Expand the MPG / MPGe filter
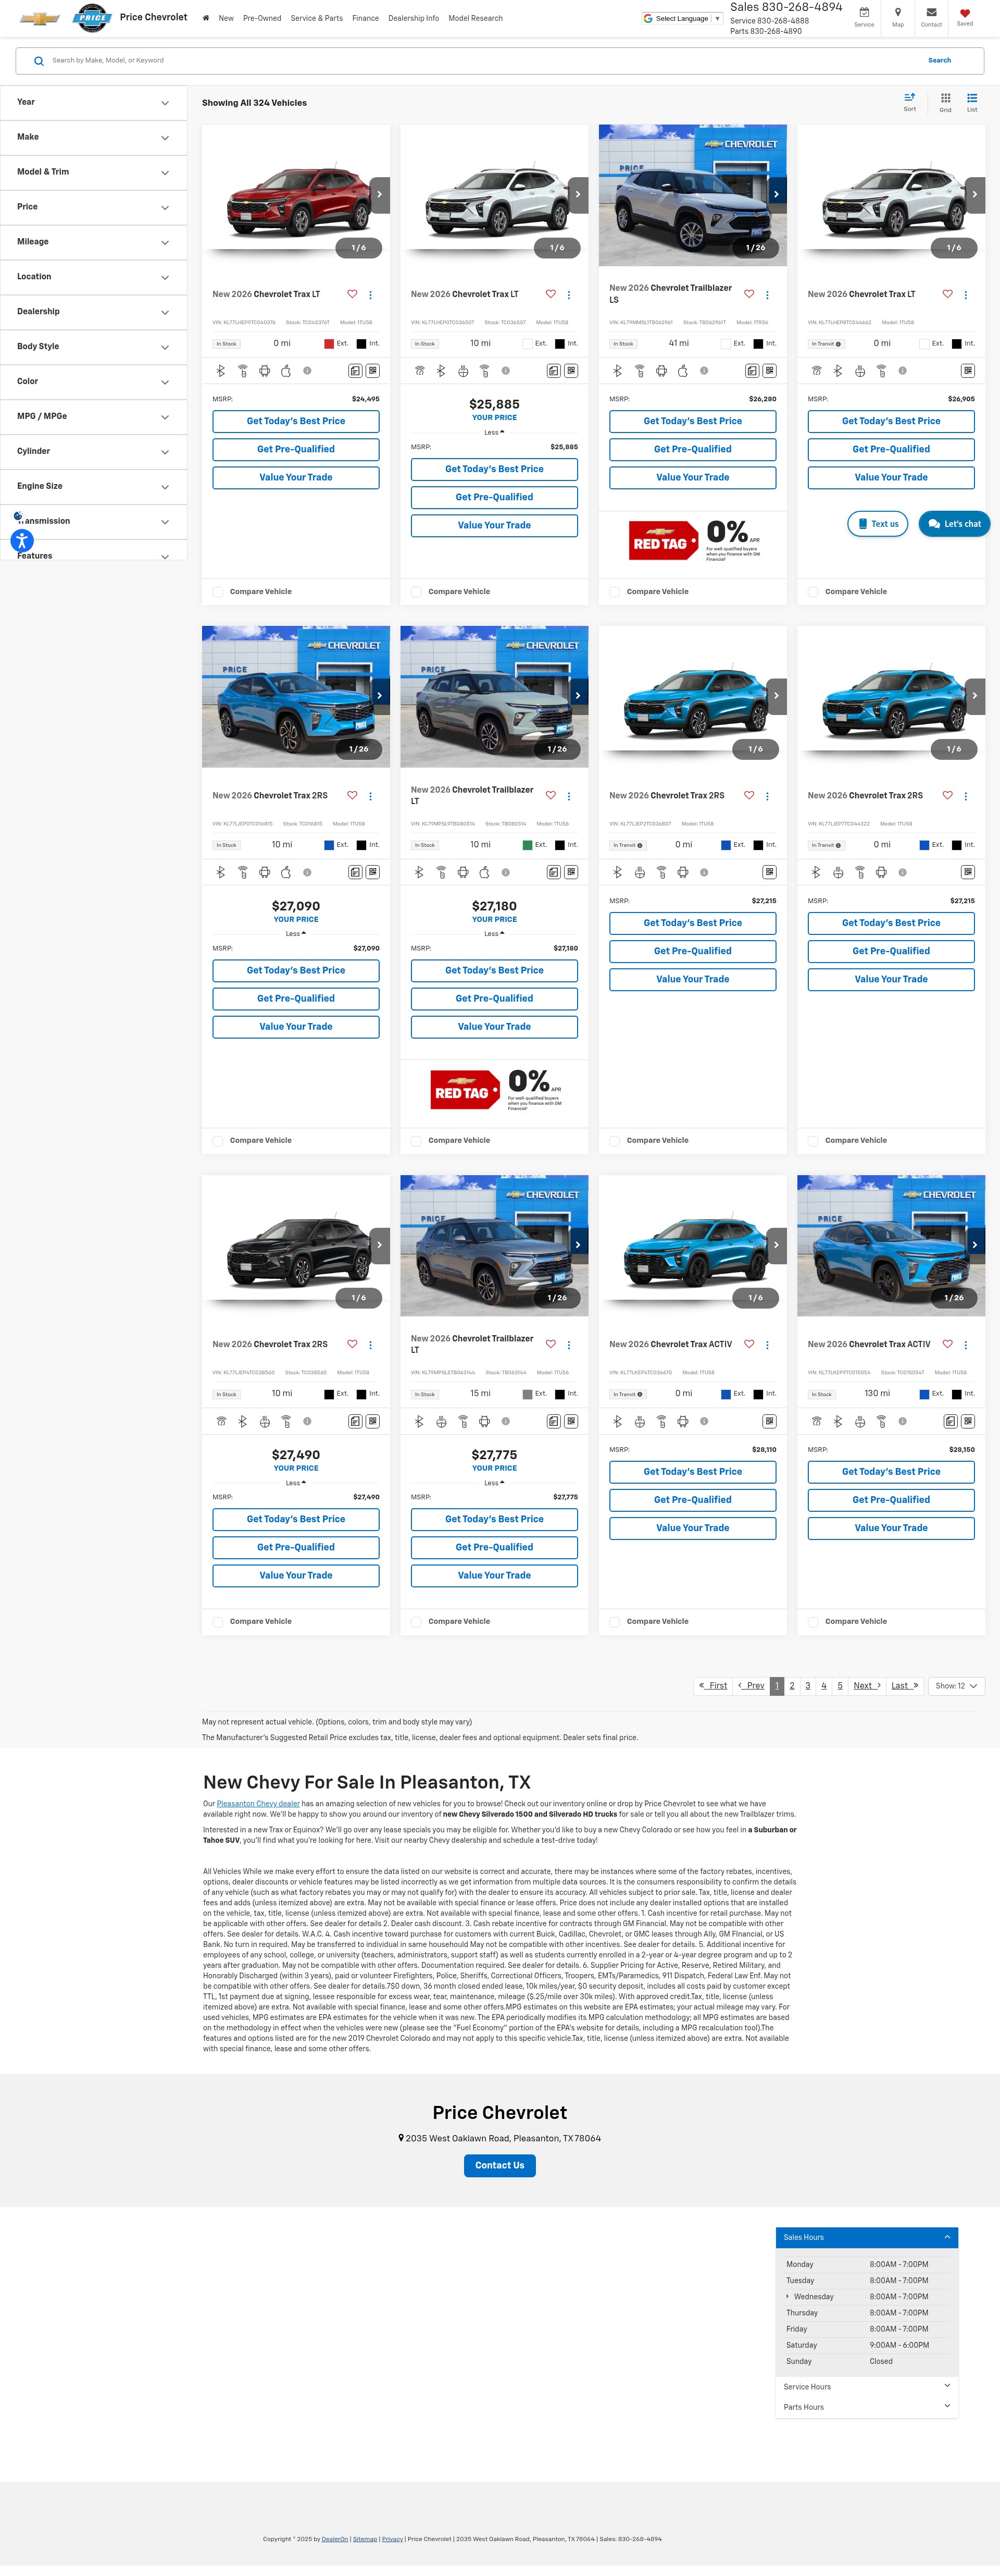This screenshot has width=1000, height=2576. click(93, 417)
